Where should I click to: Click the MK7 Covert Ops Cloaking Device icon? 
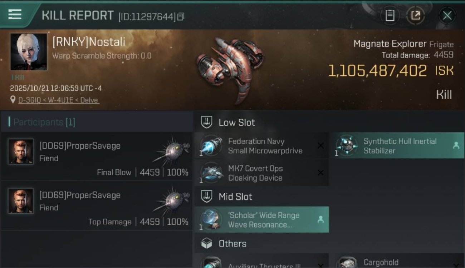212,173
